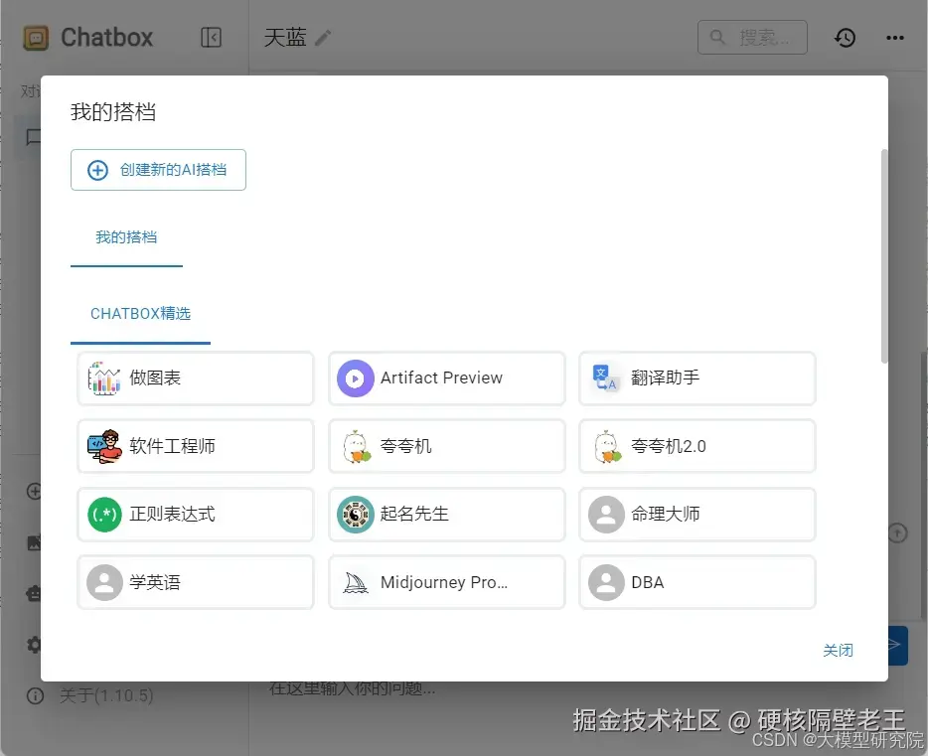Open conversation history clock icon
Screen dimensions: 928x756
coord(845,38)
